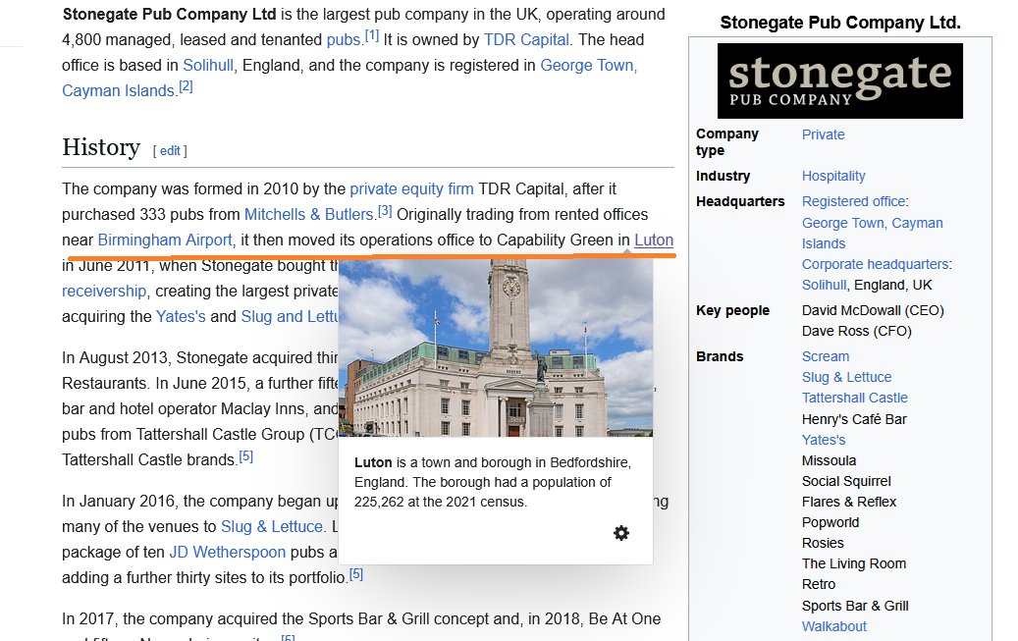Click the text 'Retro' in Brands
This screenshot has width=1018, height=641.
tap(818, 584)
